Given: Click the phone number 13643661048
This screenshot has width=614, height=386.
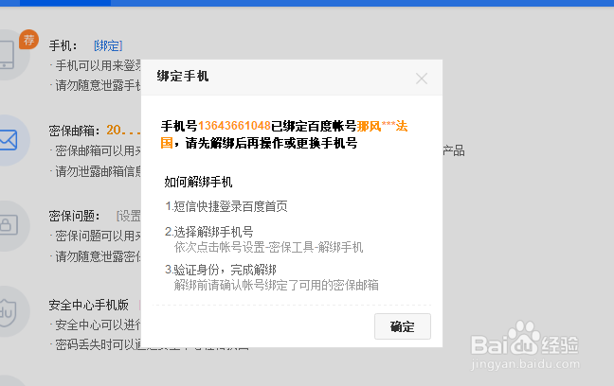Looking at the screenshot, I should click(234, 126).
